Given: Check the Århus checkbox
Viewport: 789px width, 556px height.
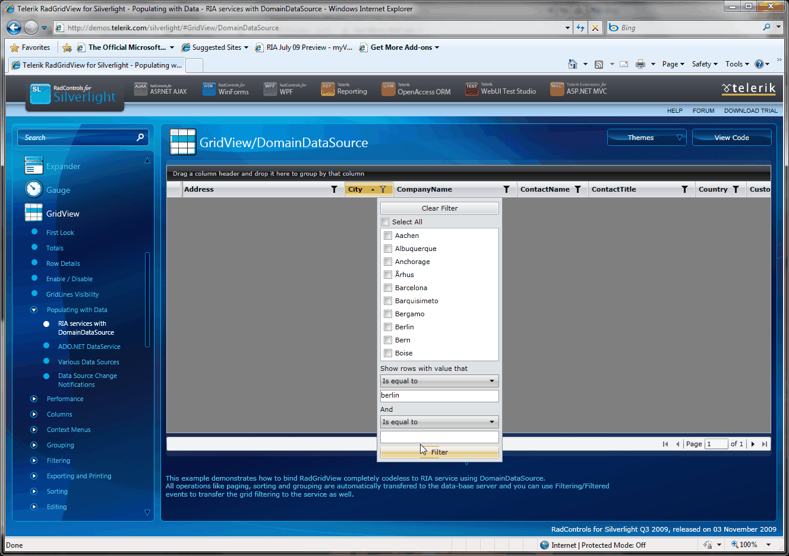Looking at the screenshot, I should click(x=388, y=275).
